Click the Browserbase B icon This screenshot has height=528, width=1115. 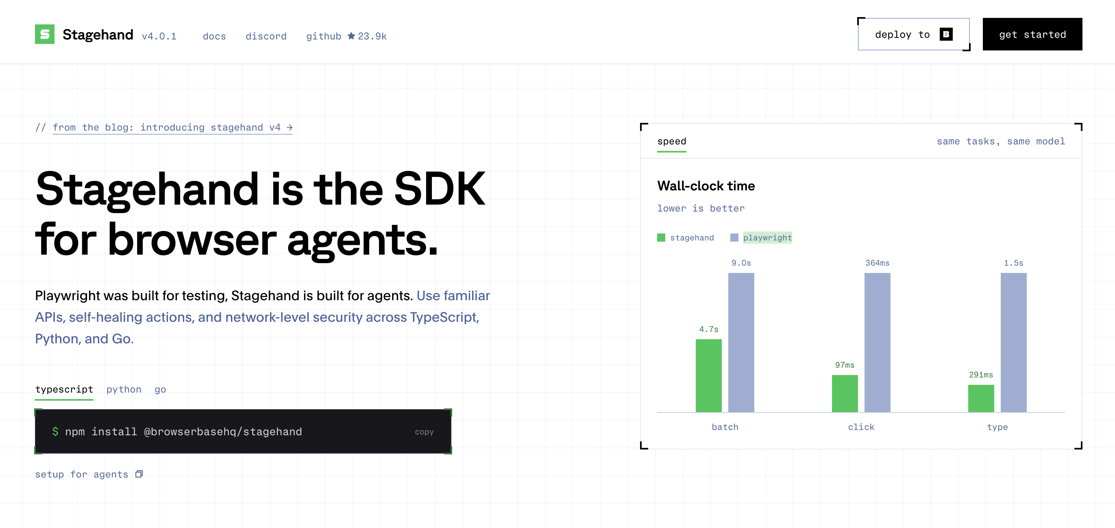click(946, 34)
